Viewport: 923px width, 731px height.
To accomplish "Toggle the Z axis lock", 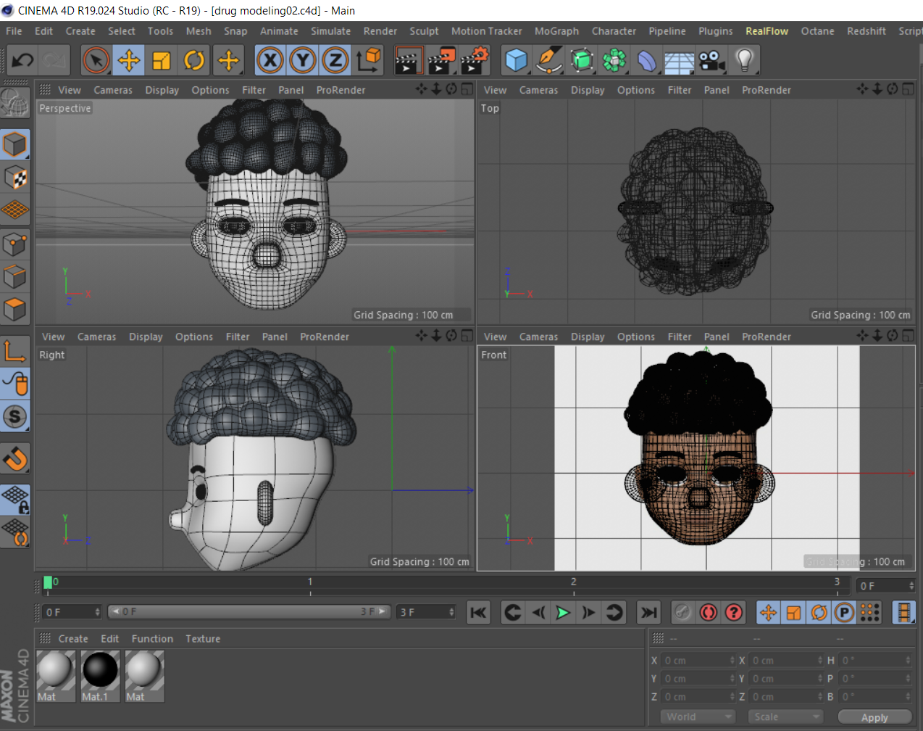I will (335, 60).
